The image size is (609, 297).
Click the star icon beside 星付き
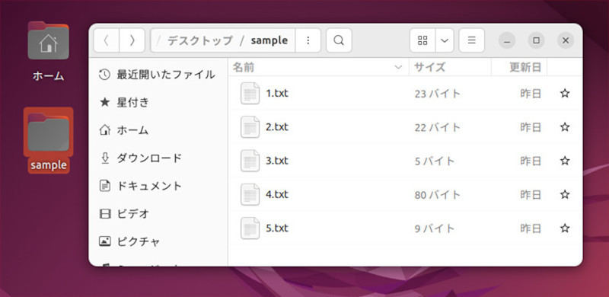pyautogui.click(x=104, y=103)
